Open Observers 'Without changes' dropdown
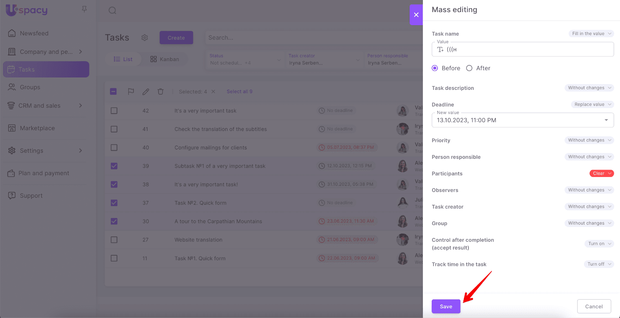This screenshot has height=318, width=620. (589, 190)
